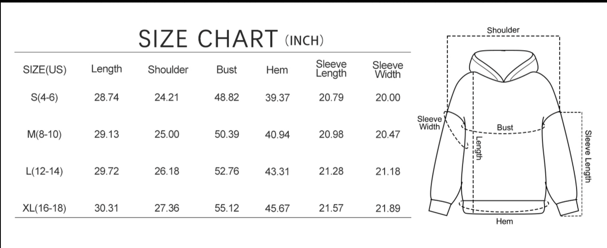Image resolution: width=607 pixels, height=248 pixels.
Task: Click the Shoulder label above the hoodie
Action: [503, 30]
